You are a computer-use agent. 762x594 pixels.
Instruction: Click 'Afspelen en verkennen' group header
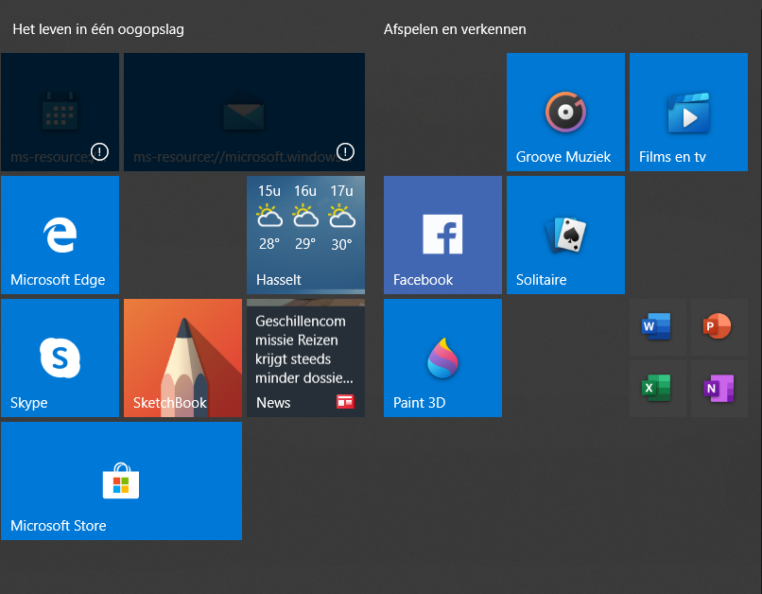455,29
